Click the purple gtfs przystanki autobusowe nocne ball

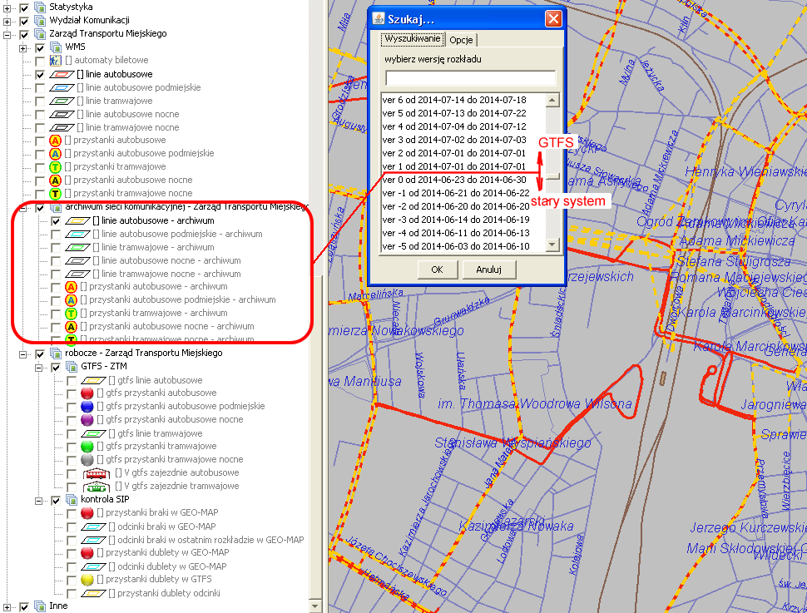pyautogui.click(x=87, y=420)
